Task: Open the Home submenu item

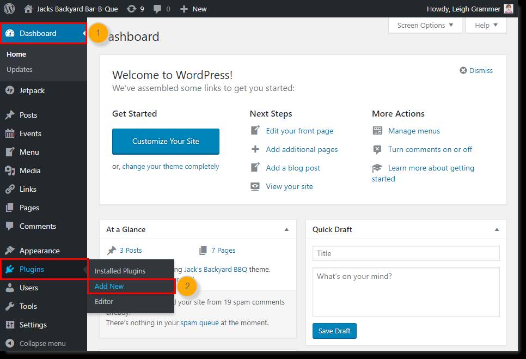Action: coord(16,54)
